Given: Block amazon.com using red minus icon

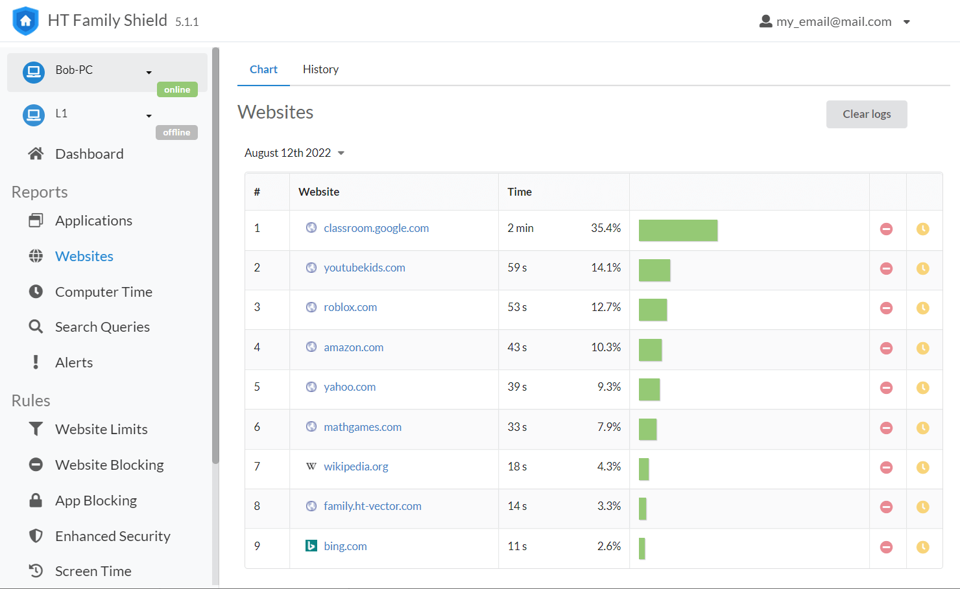Looking at the screenshot, I should click(886, 348).
